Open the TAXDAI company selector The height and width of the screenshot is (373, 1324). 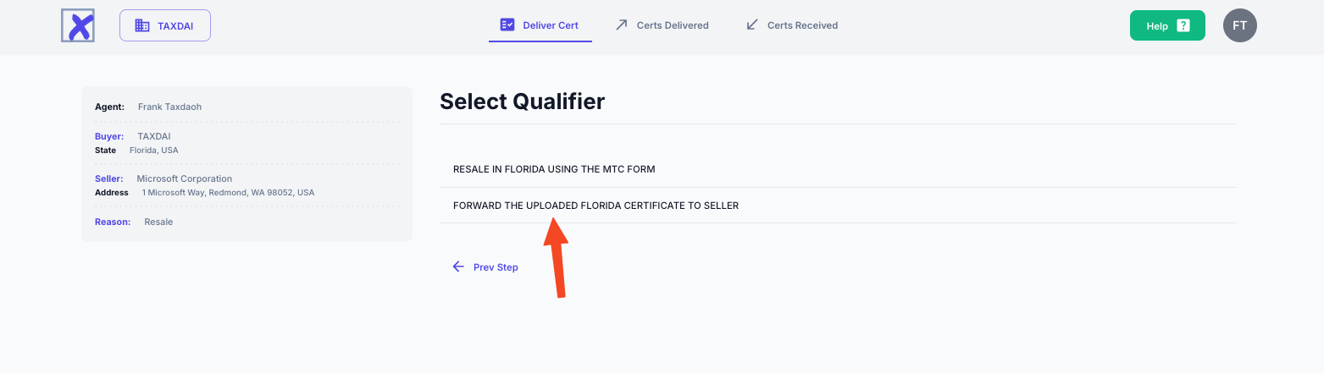165,25
